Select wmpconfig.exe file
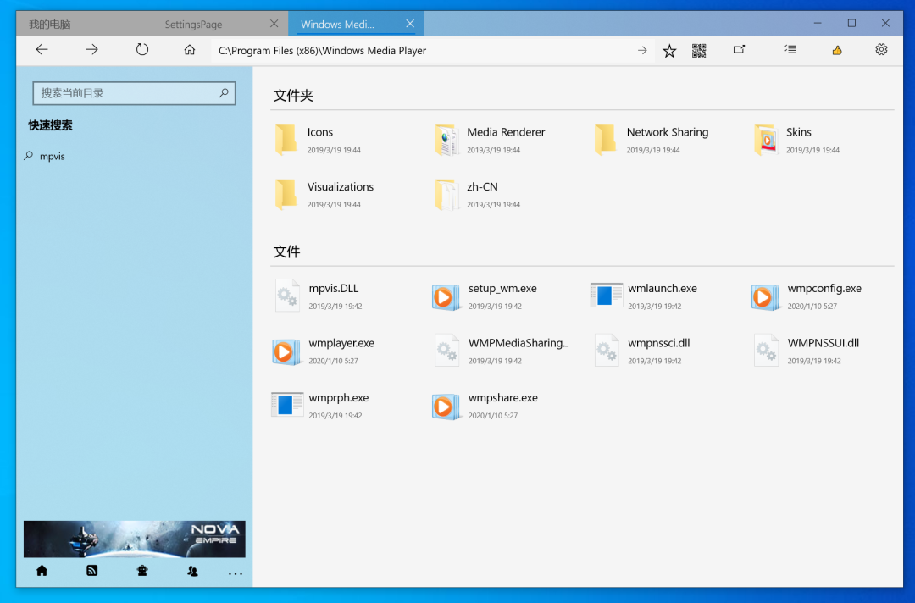 807,296
